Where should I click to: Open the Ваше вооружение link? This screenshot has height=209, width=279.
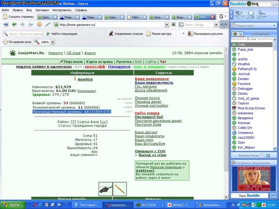152,79
